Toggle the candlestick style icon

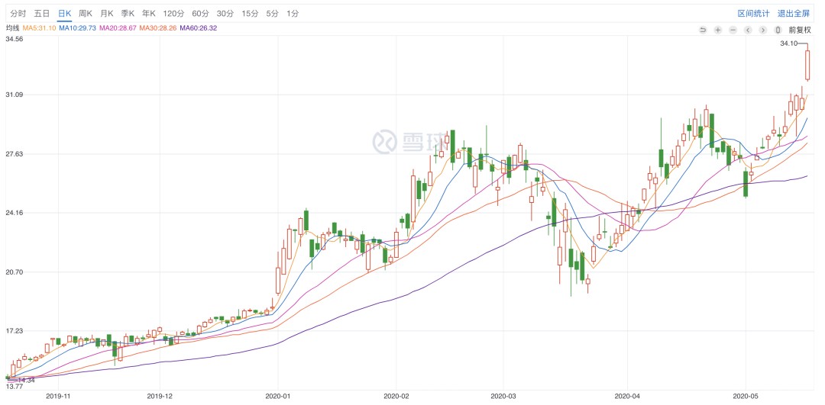point(778,30)
